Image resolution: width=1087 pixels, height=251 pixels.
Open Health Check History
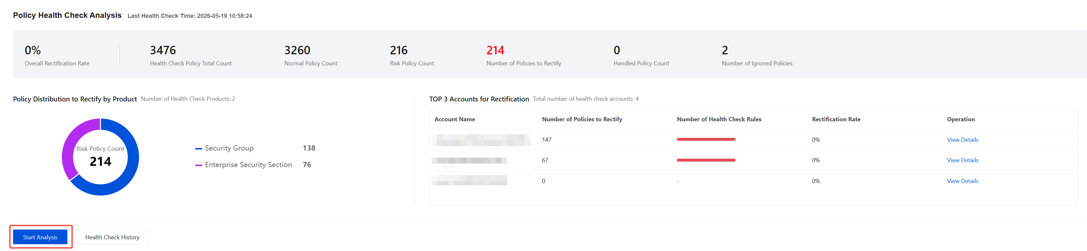(112, 237)
